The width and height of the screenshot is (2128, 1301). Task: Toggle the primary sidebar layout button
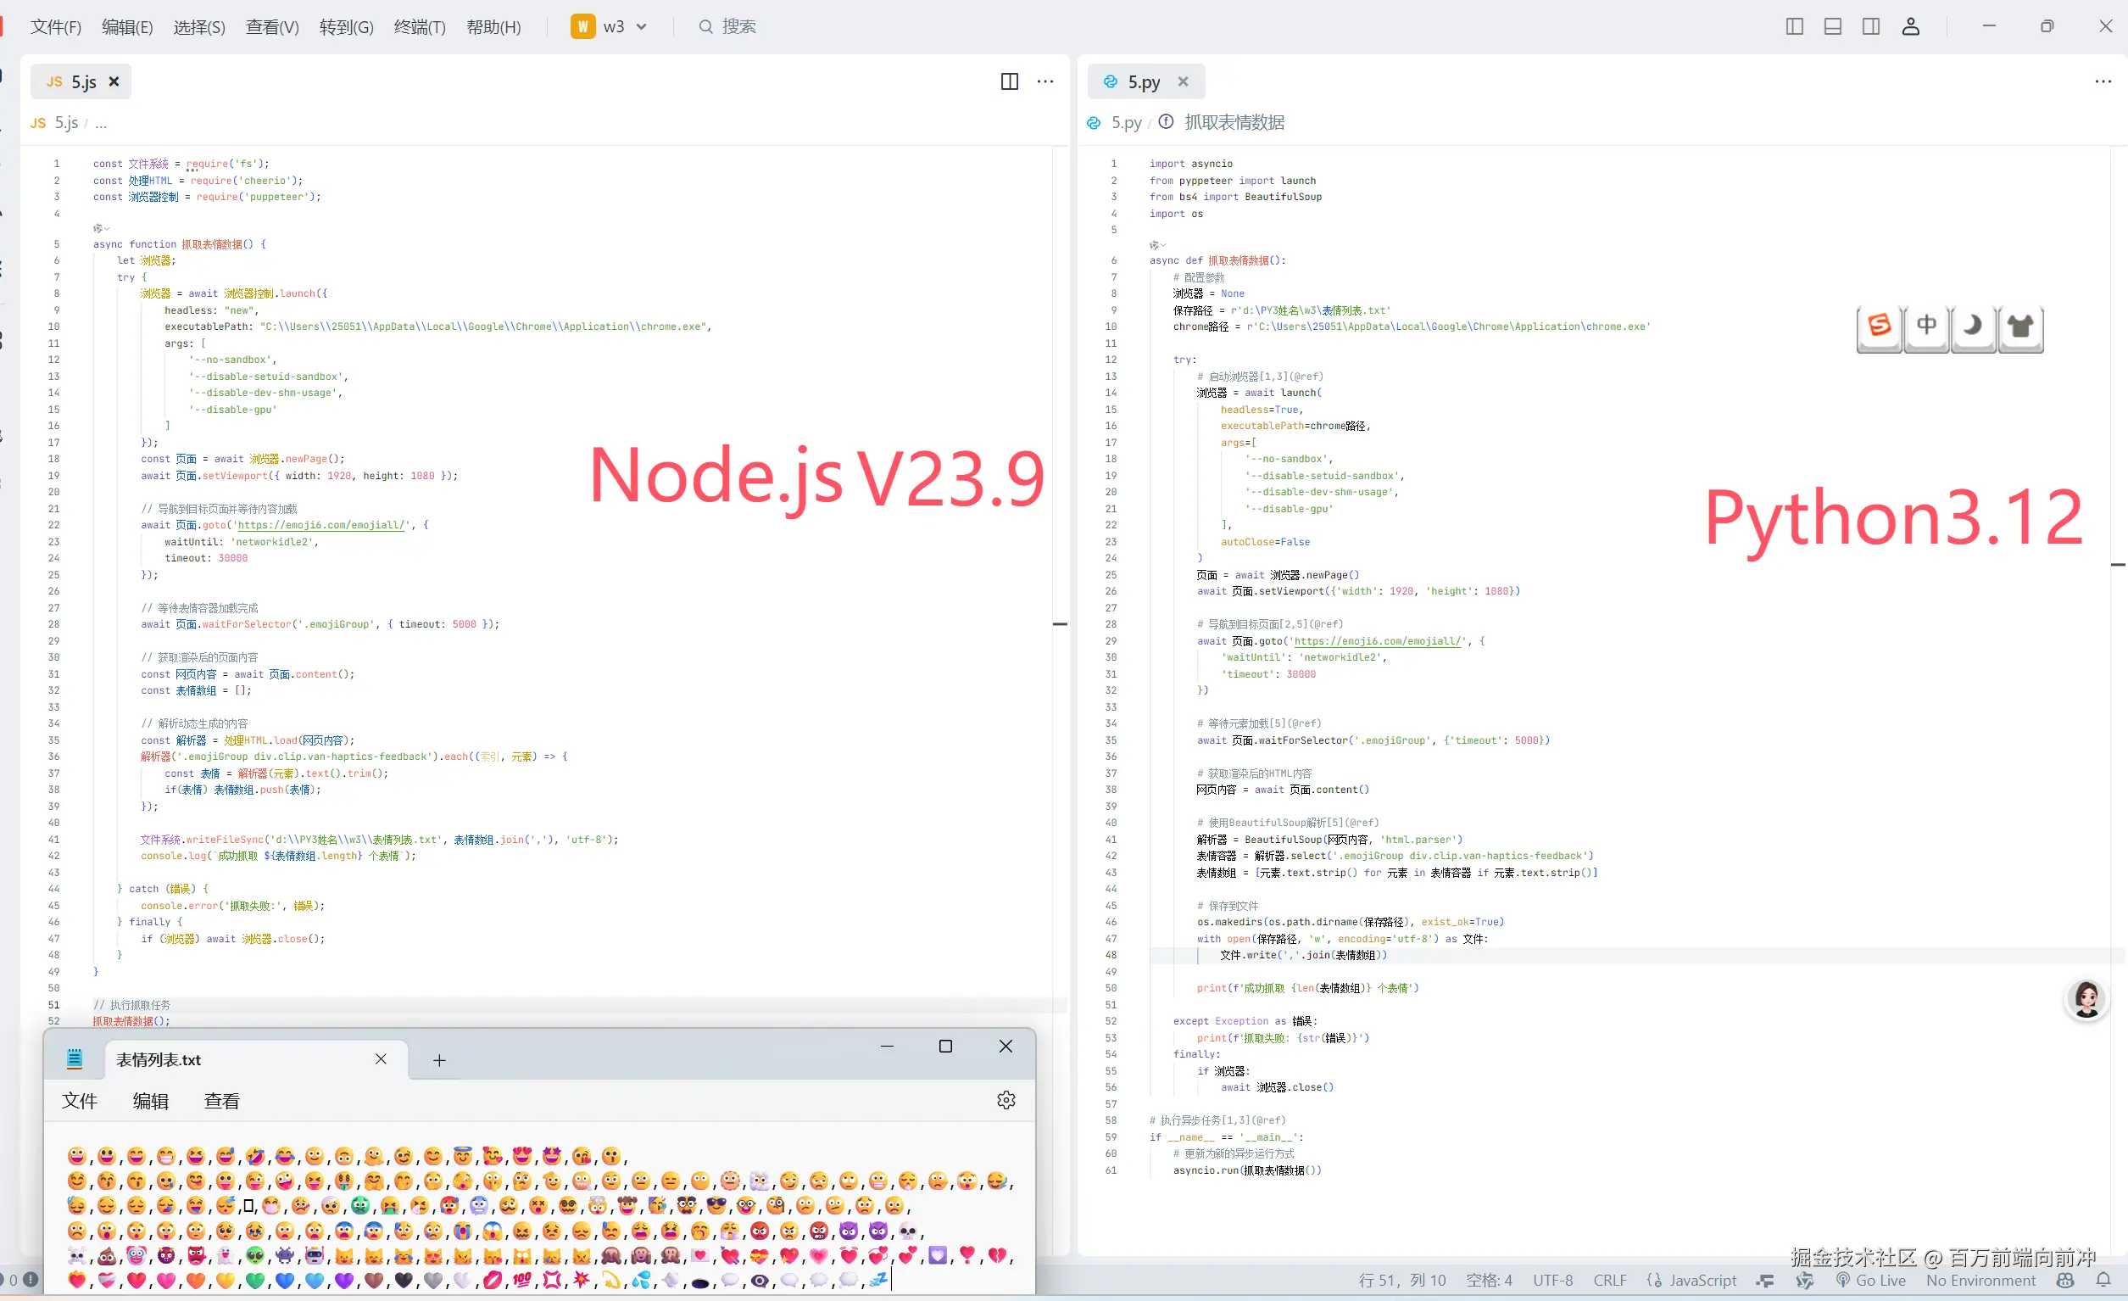coord(1794,27)
